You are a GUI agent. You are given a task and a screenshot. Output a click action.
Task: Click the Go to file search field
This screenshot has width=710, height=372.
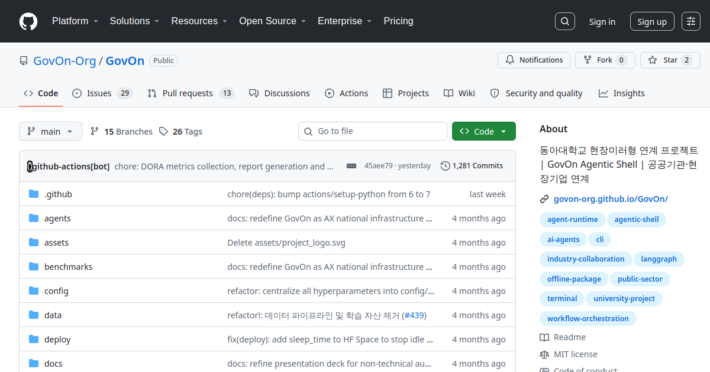pos(373,131)
